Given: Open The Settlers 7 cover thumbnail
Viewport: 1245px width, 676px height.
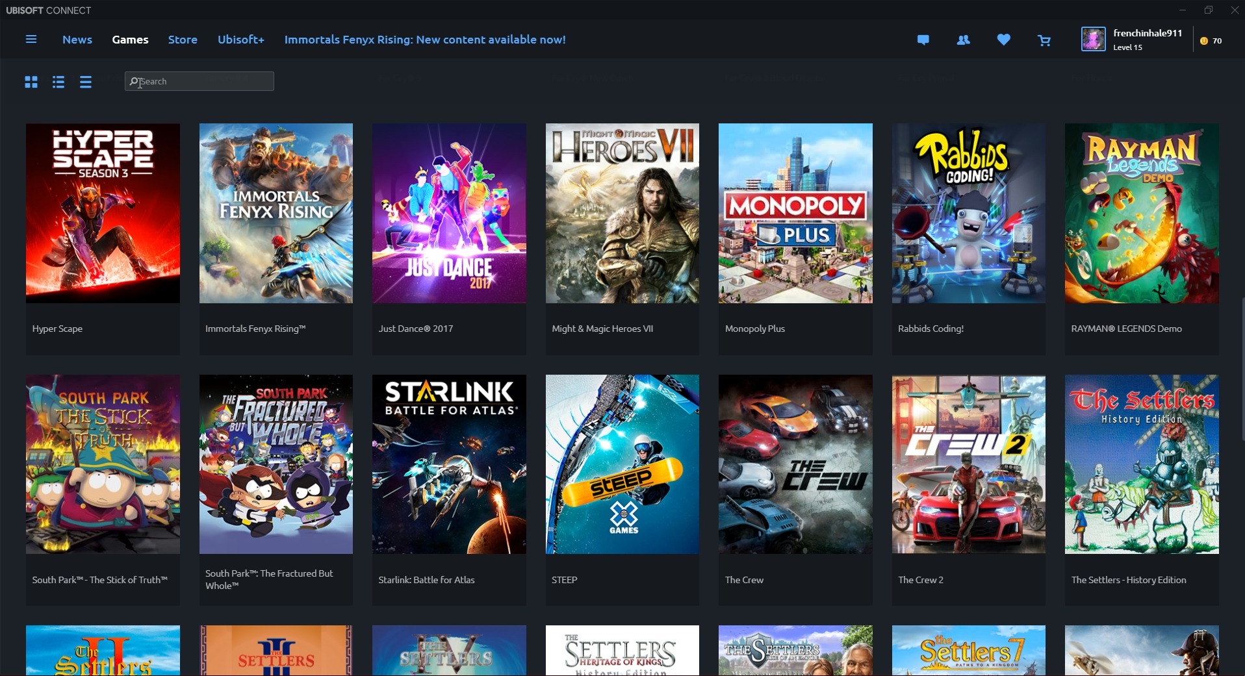Looking at the screenshot, I should [969, 651].
